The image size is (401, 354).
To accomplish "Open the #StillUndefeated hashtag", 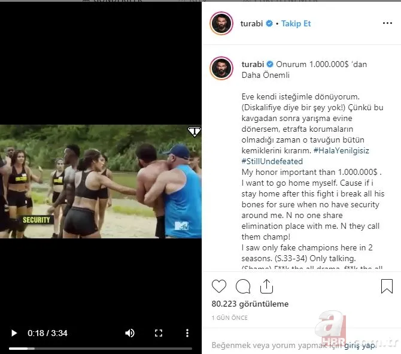I will (272, 161).
